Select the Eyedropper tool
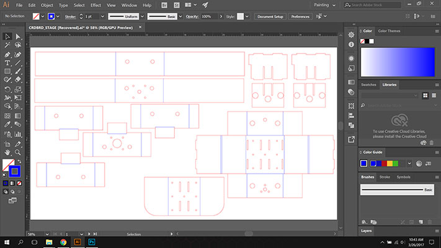The height and width of the screenshot is (248, 441). pos(7,124)
